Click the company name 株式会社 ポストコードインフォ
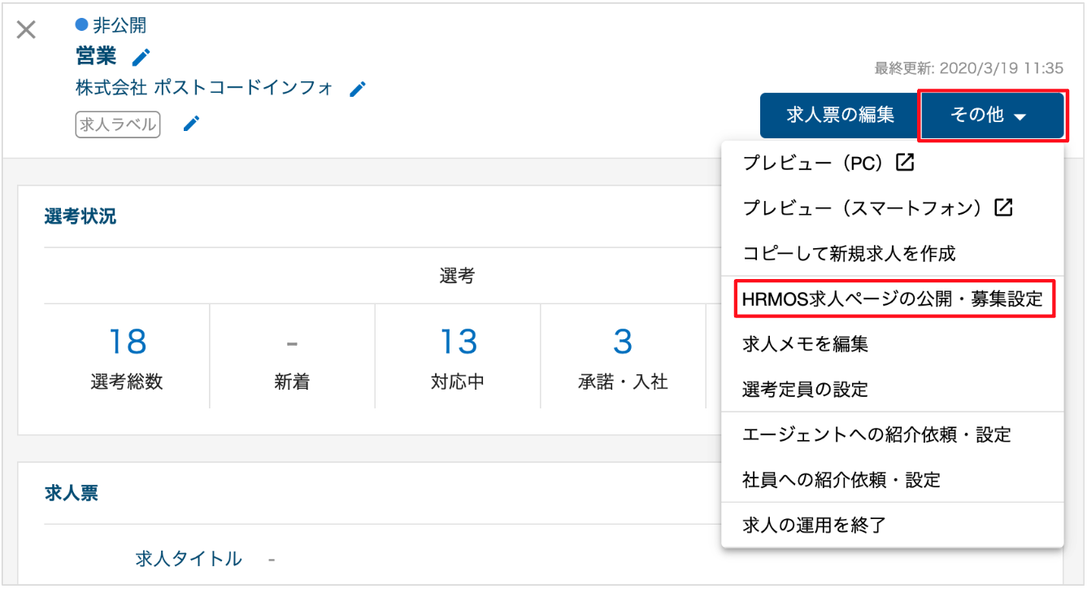 (205, 88)
